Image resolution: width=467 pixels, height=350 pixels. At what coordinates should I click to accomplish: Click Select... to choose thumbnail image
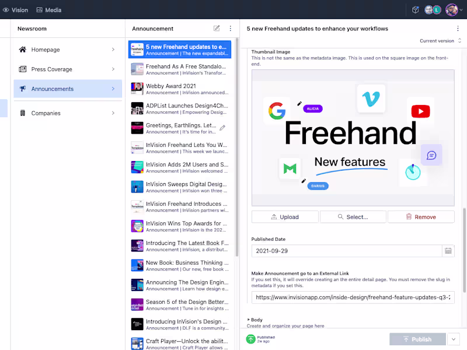coord(353,217)
